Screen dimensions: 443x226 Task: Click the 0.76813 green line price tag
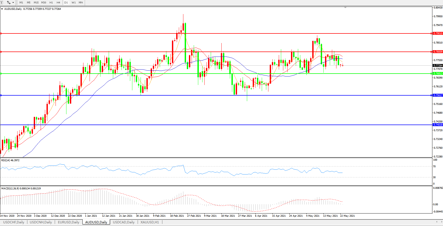click(438, 74)
